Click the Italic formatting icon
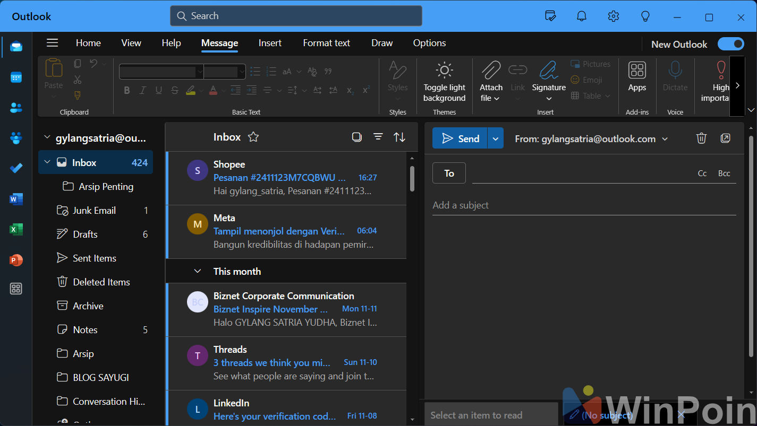Screen dimensions: 757x426 click(x=142, y=90)
